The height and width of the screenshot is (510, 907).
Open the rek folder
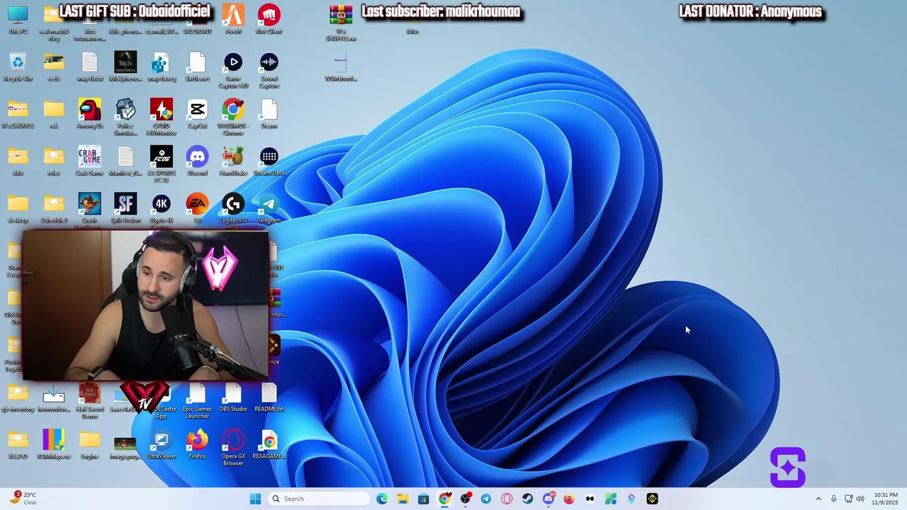pyautogui.click(x=54, y=115)
